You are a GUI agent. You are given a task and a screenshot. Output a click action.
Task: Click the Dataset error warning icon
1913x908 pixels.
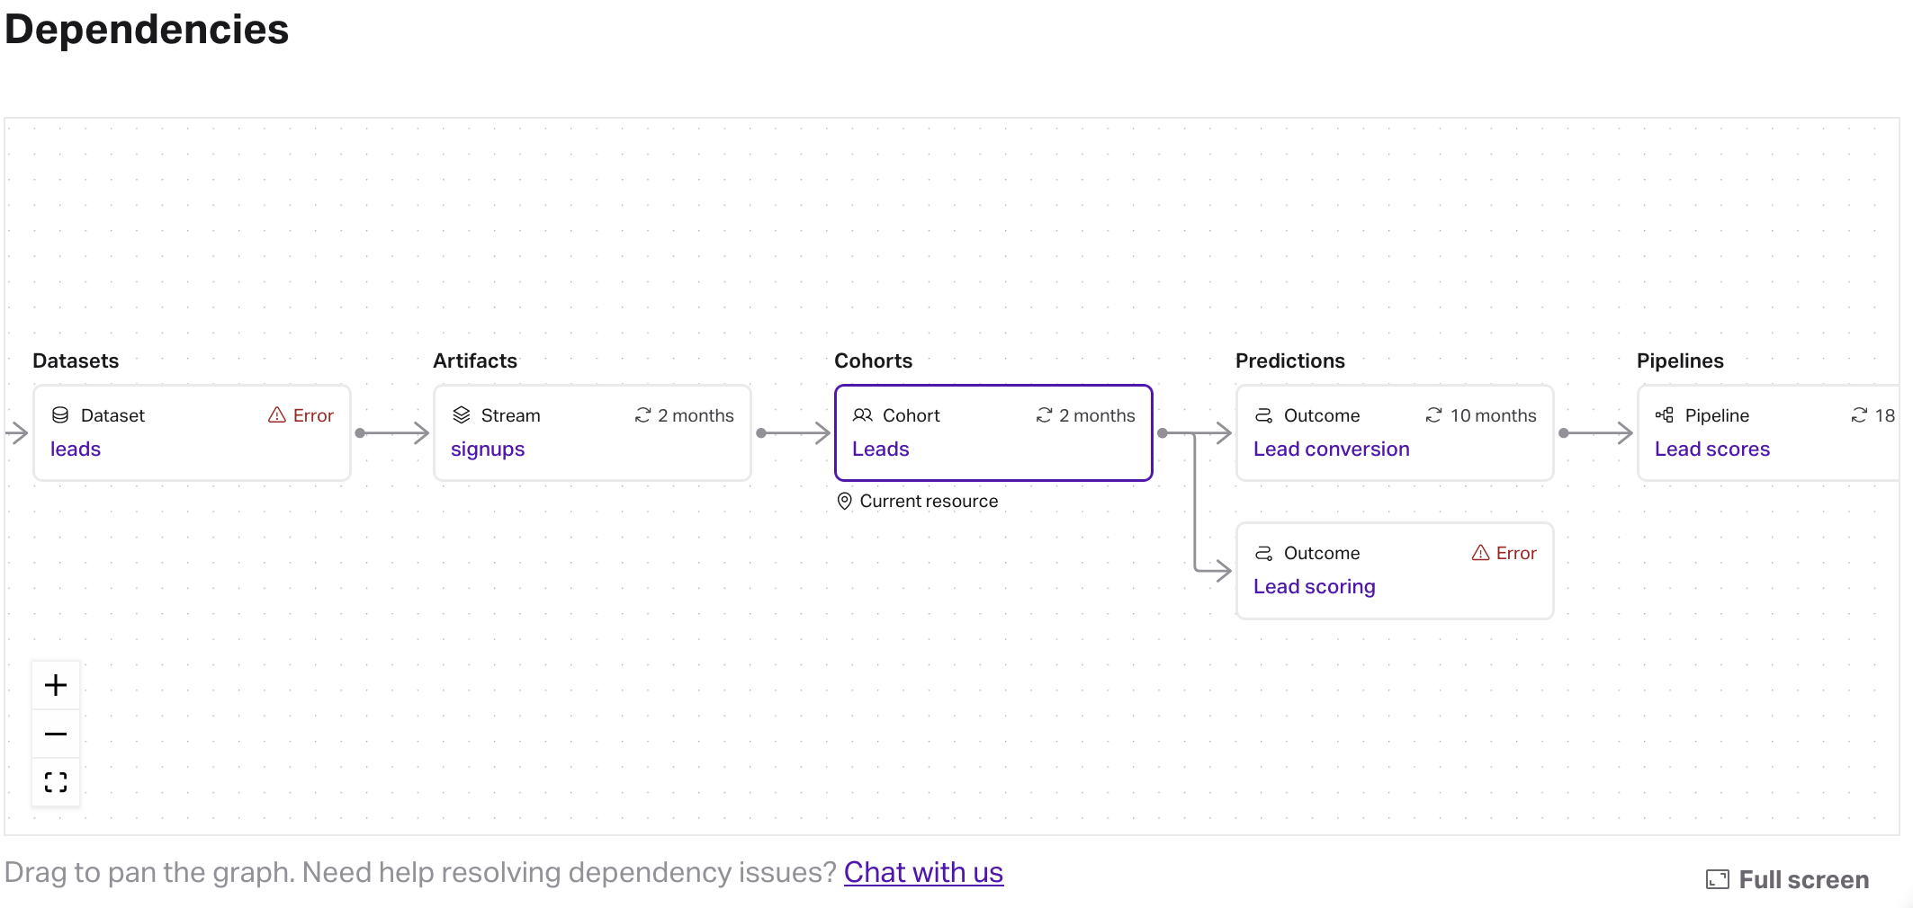click(277, 415)
